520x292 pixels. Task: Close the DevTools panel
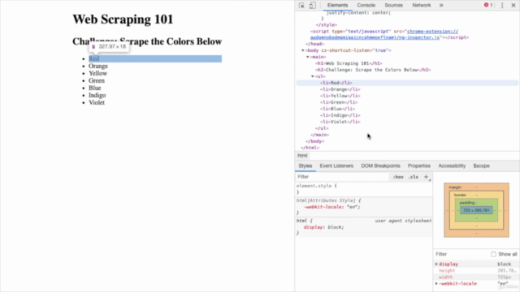pos(513,6)
